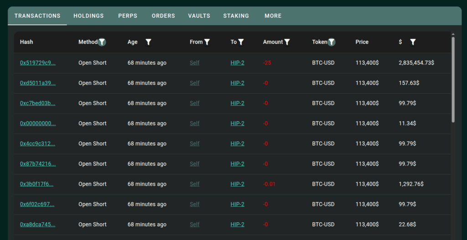The height and width of the screenshot is (240, 467).
Task: Open transaction hash 0x3b0f17f6
Action: click(x=36, y=184)
